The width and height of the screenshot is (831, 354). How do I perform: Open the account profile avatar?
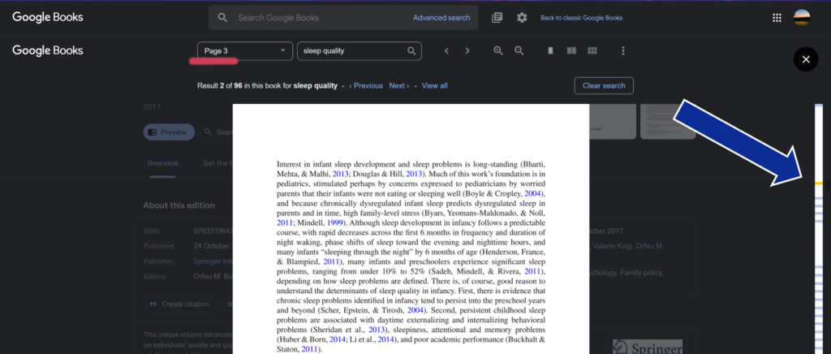(x=801, y=18)
